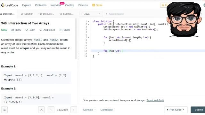Switch to the Solution tab
Viewport: 205px width, 115px height.
27,14
